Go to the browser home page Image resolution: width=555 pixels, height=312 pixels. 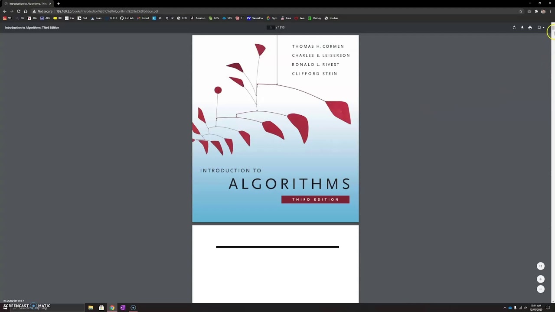(x=26, y=11)
